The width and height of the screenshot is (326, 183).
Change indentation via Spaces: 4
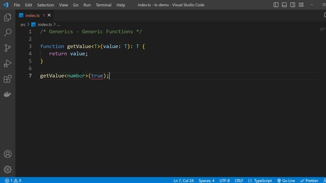(206, 180)
